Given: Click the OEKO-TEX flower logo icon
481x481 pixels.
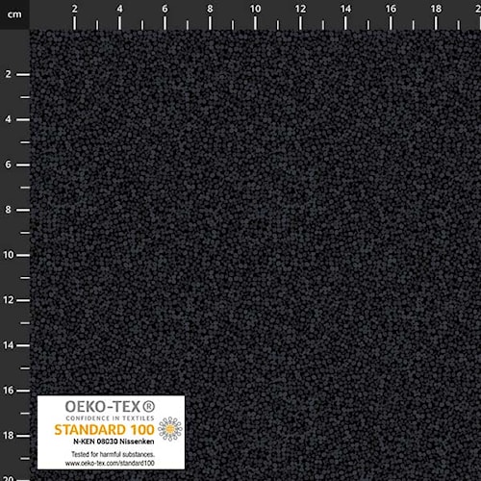Looking at the screenshot, I should pos(170,429).
